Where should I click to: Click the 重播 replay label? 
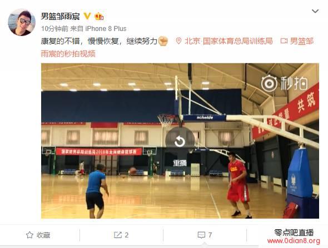point(180,163)
